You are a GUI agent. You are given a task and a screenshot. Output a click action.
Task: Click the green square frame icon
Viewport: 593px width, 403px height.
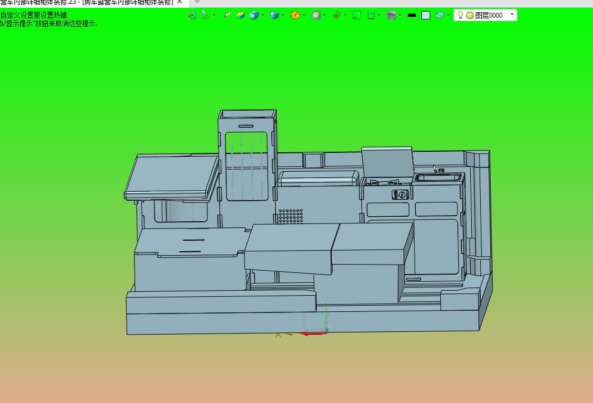click(x=357, y=15)
